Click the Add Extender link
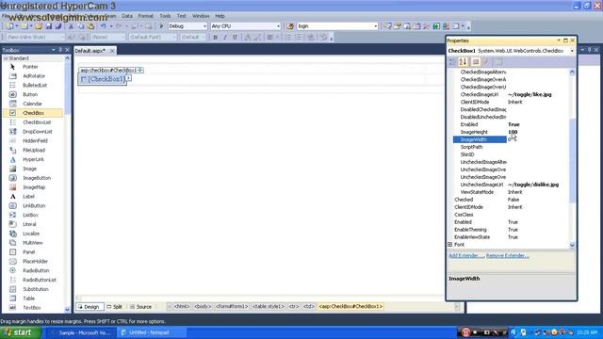Screen dimensions: 603x339 click(465, 255)
